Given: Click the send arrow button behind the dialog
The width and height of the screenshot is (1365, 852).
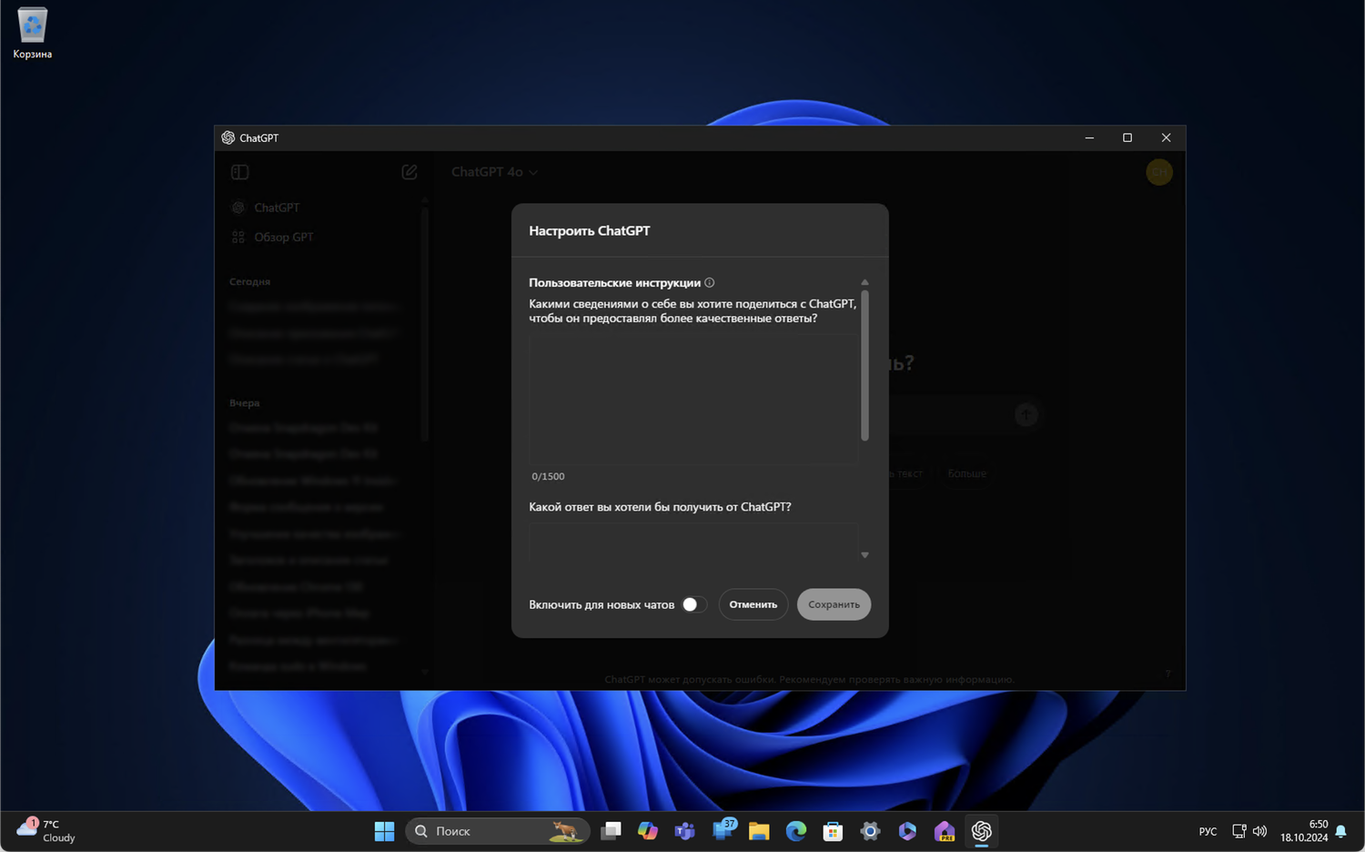Looking at the screenshot, I should tap(1026, 414).
